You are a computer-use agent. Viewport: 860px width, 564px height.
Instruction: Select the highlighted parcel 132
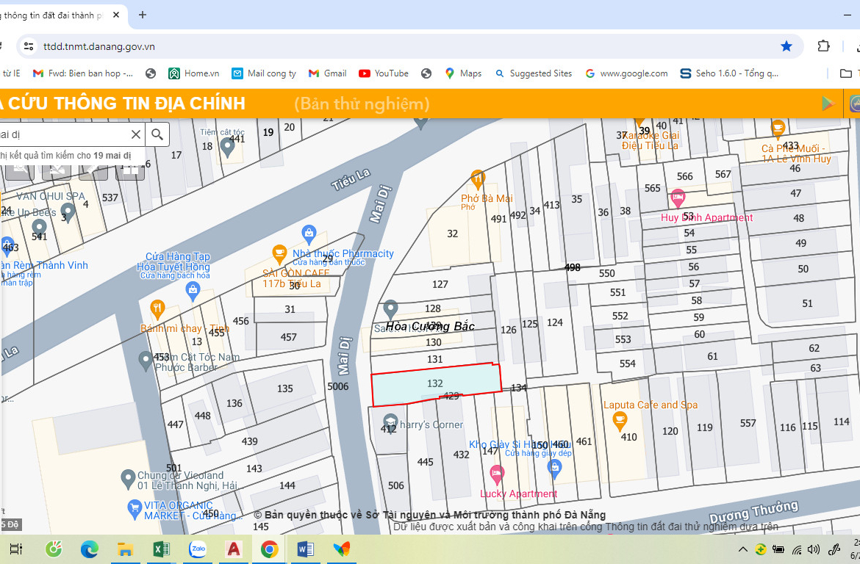tap(435, 383)
